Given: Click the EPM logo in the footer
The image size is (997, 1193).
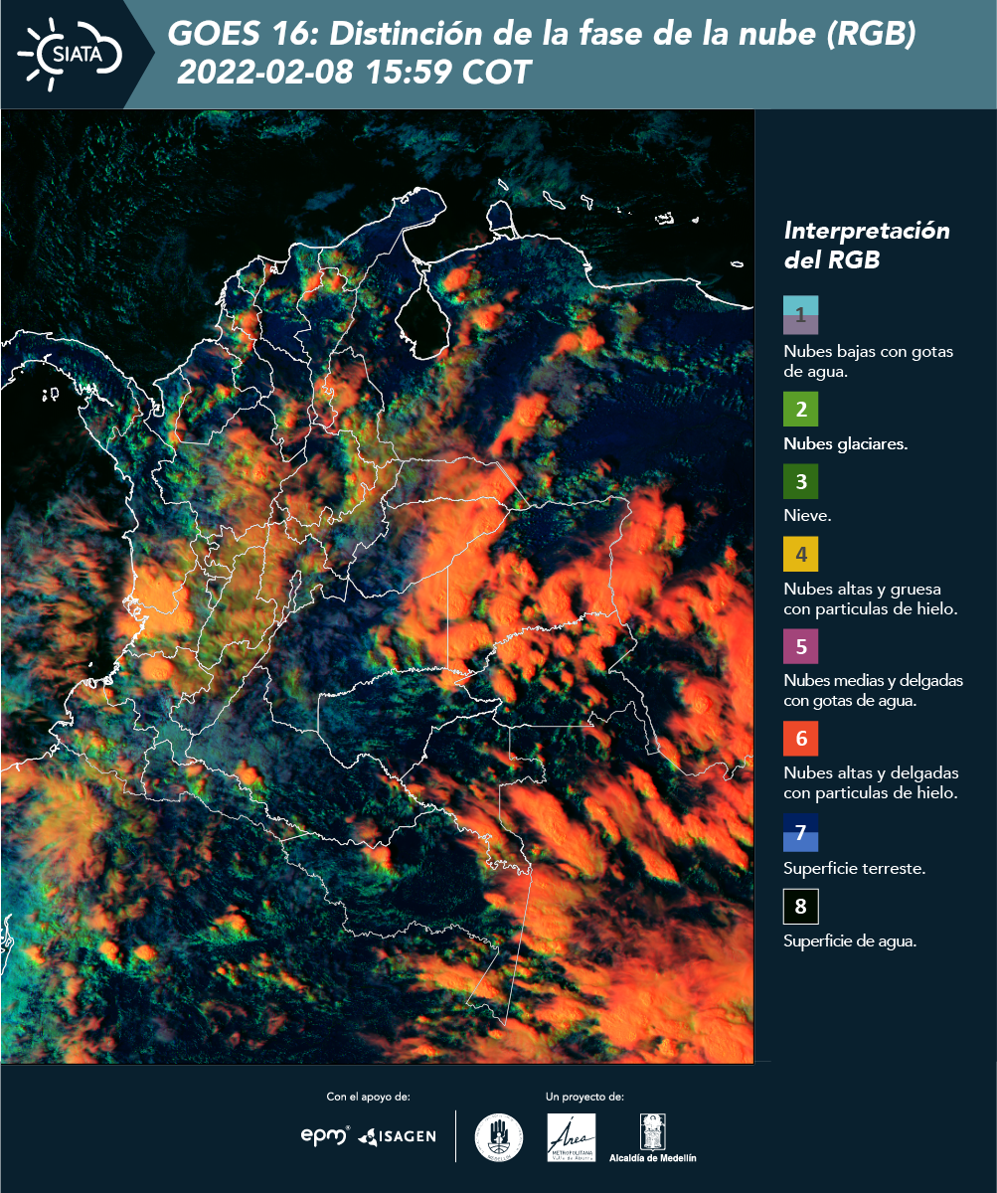Looking at the screenshot, I should tap(325, 1135).
